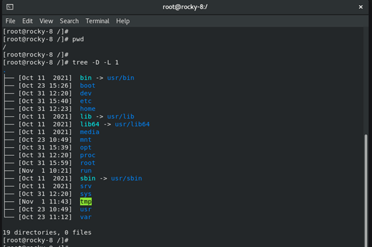The width and height of the screenshot is (372, 247).
Task: Click the '[Oct 31 15:59]' timestamp for root
Action: tap(45, 163)
